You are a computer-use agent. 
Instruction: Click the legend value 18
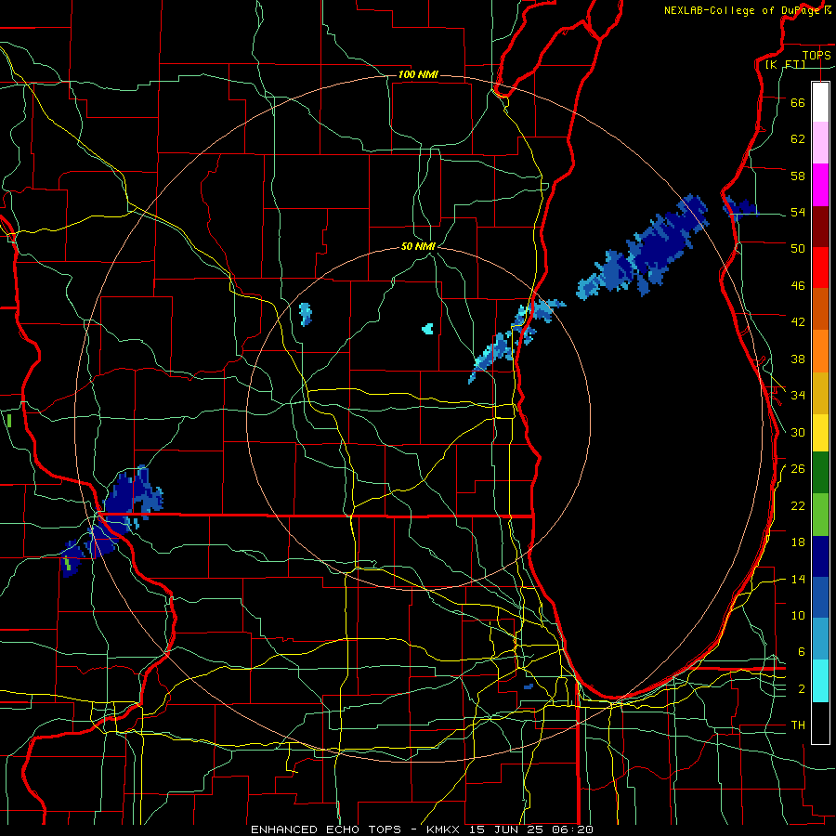[x=798, y=542]
